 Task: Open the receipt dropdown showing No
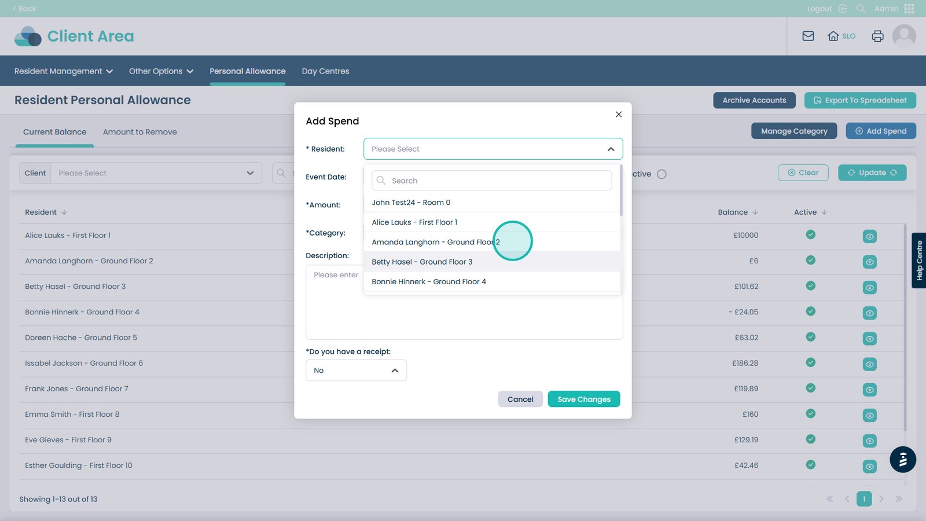pos(356,370)
